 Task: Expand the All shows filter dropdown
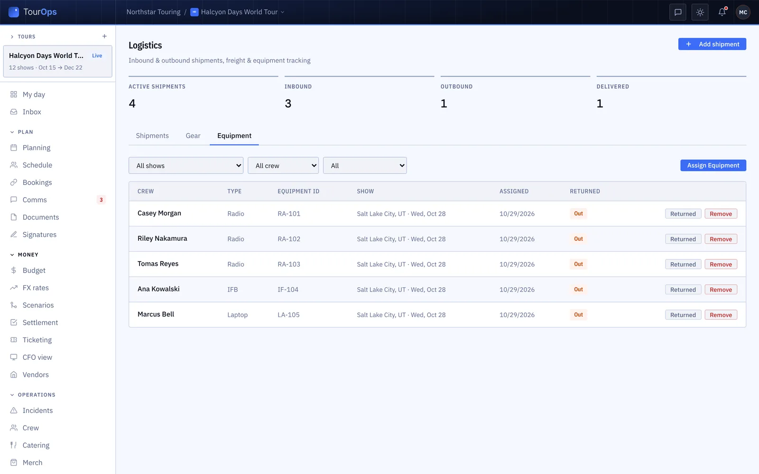[186, 165]
